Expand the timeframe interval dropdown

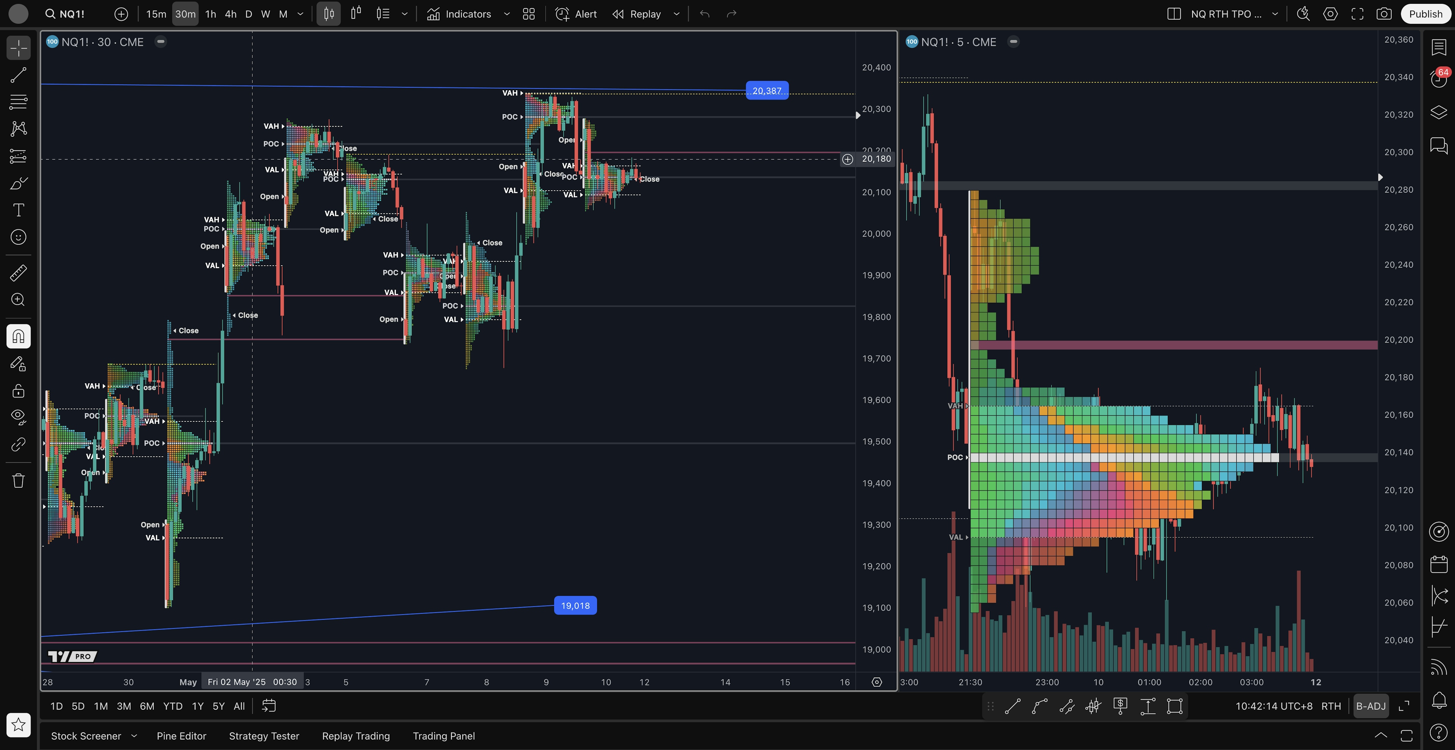[x=300, y=14]
